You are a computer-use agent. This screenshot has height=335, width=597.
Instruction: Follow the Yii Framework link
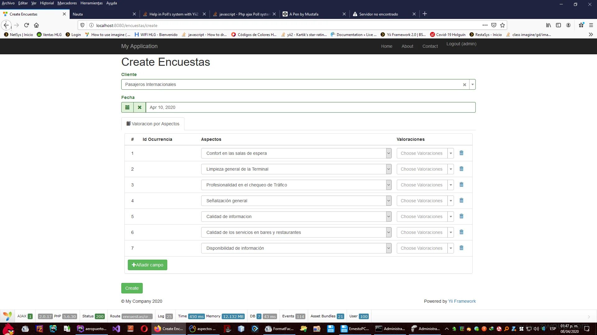point(462,301)
